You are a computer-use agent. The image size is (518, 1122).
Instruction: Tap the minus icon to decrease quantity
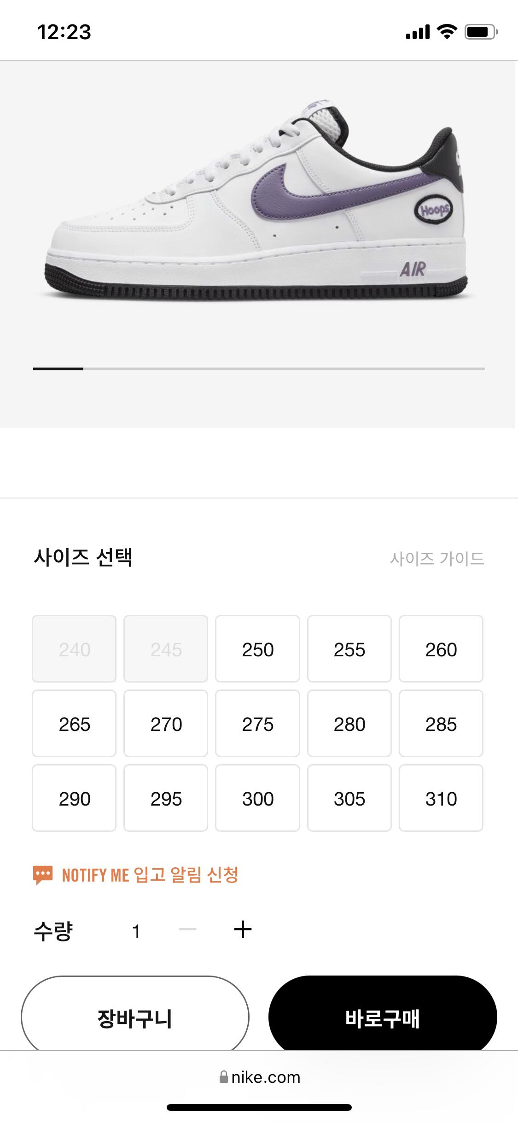pyautogui.click(x=187, y=929)
